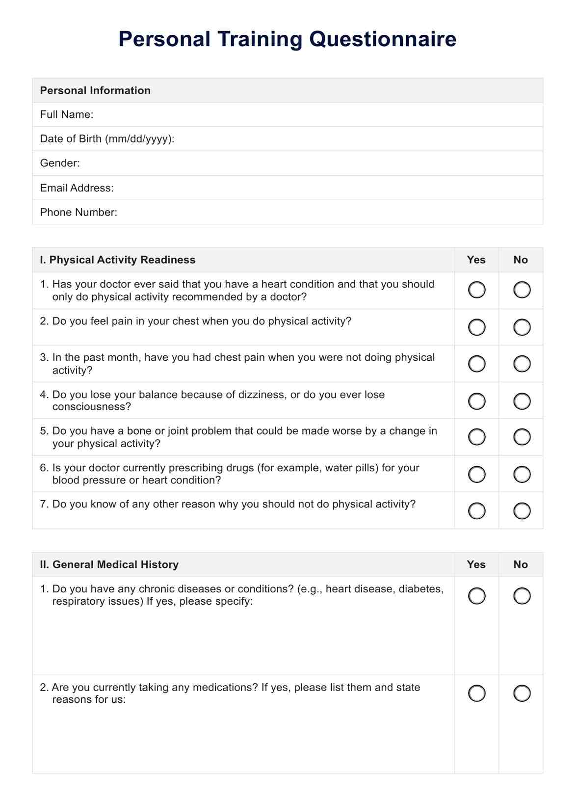Mark Yes for chest pain during activity
This screenshot has height=800, width=577.
point(476,327)
